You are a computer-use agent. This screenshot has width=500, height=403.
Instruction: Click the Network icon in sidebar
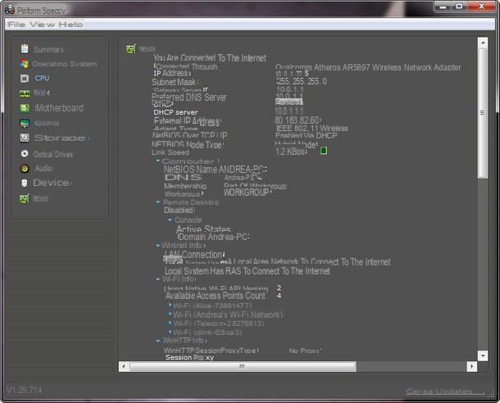[x=25, y=198]
